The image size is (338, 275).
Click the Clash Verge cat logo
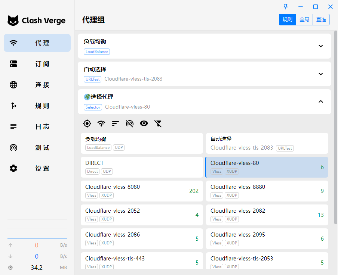pos(13,21)
